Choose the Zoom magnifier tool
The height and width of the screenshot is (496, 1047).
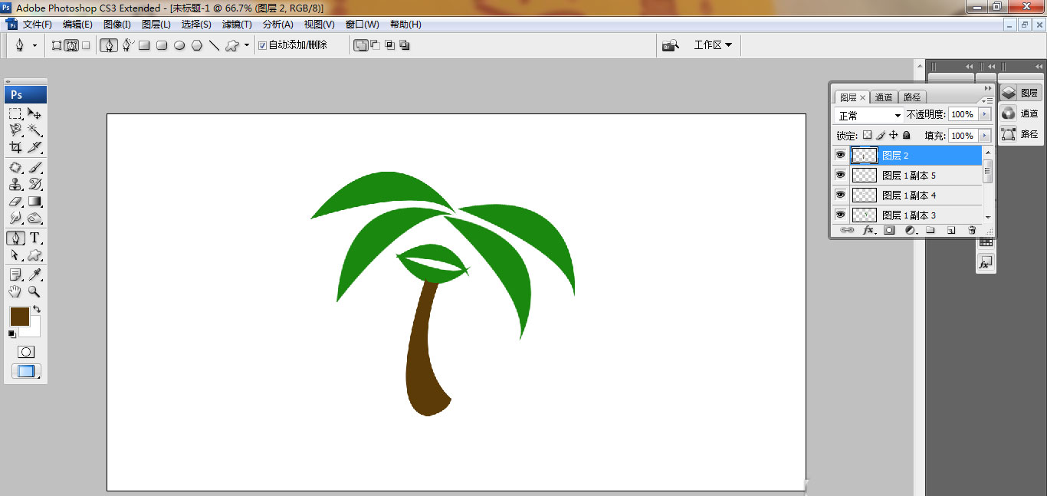tap(34, 292)
